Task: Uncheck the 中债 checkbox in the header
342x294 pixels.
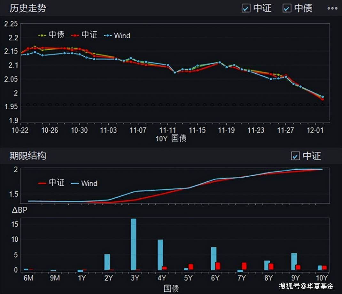Action: coord(287,9)
